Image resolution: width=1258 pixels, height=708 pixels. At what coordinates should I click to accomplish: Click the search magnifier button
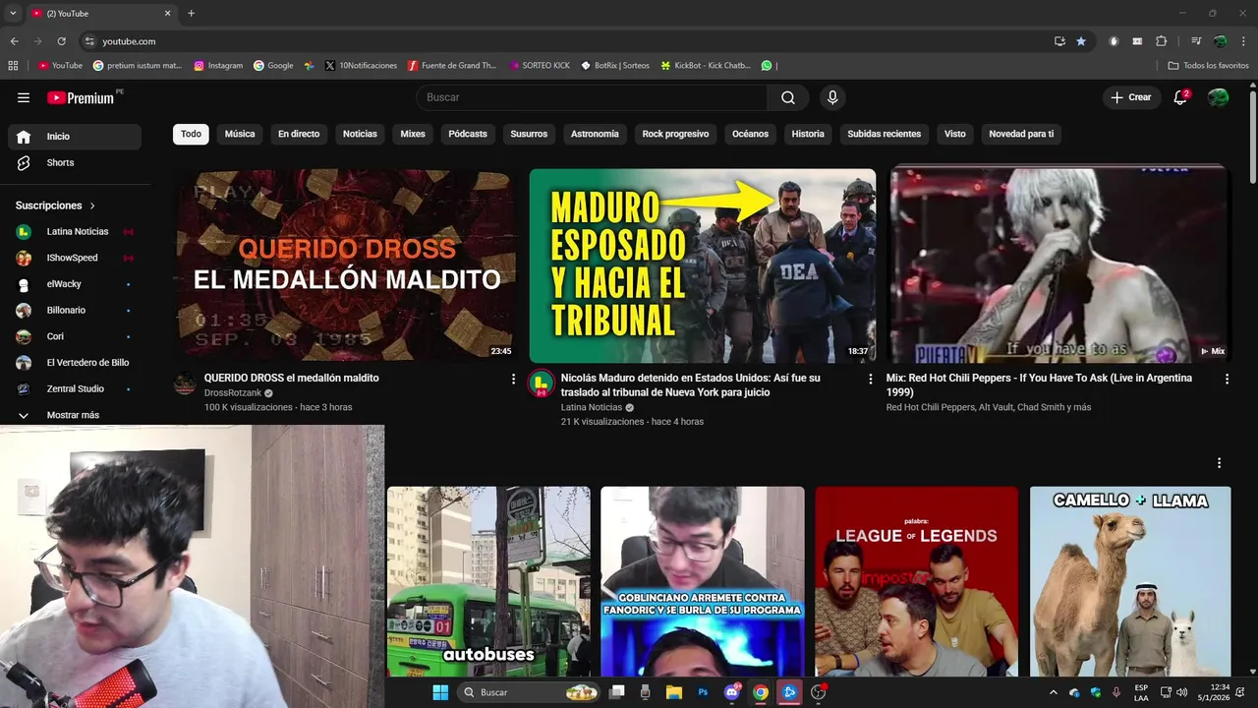coord(788,97)
